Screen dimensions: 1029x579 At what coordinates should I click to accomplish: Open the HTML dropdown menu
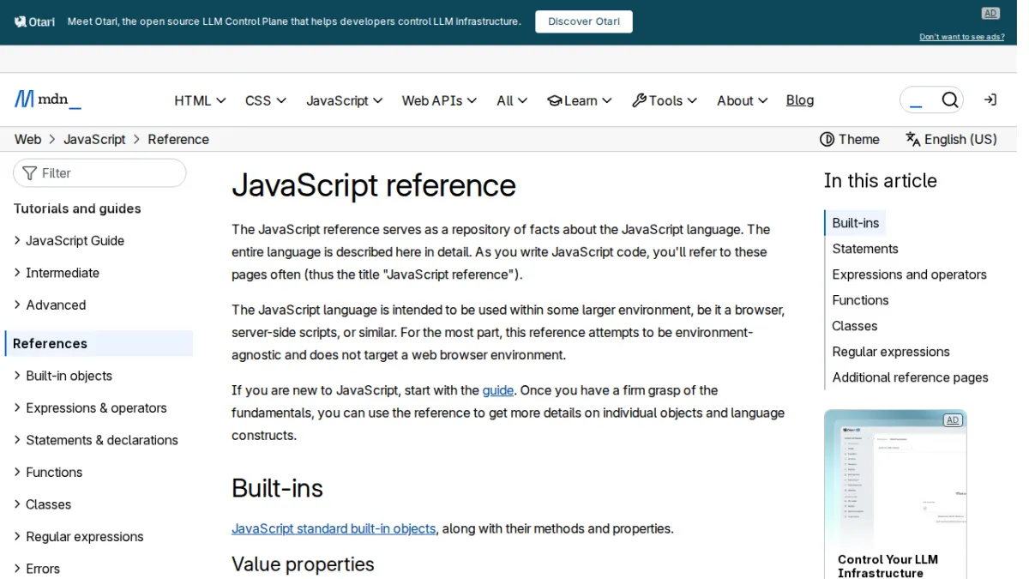click(200, 100)
